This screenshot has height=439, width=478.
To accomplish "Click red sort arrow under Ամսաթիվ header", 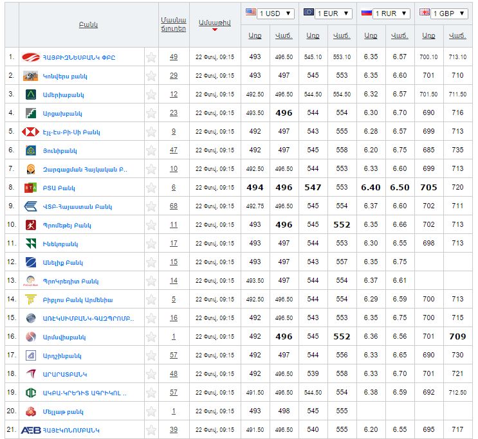I will tap(215, 30).
